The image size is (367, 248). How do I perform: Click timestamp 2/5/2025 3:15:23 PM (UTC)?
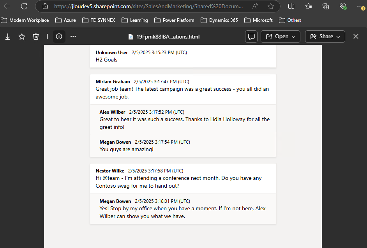[x=159, y=53]
